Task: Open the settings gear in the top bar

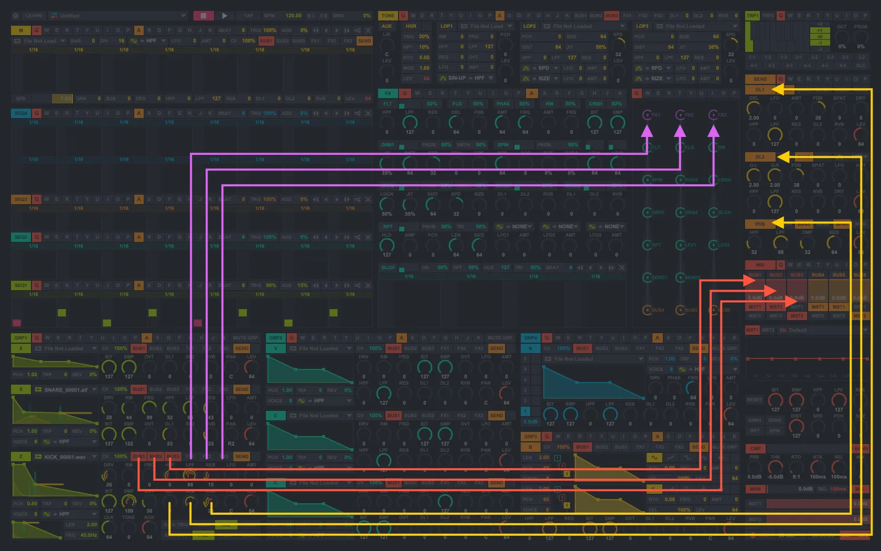Action: click(16, 16)
